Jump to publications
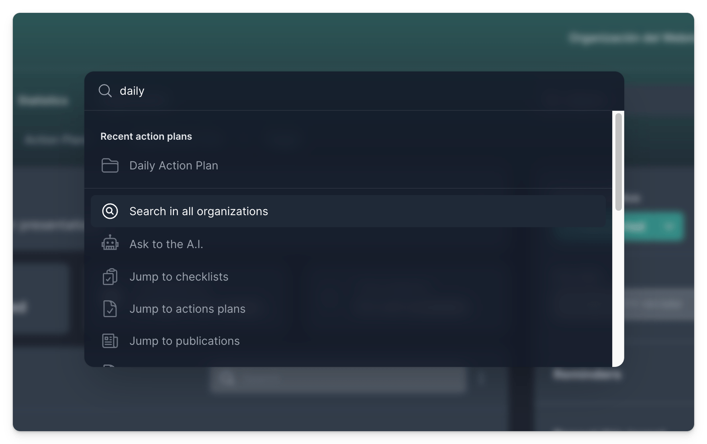The width and height of the screenshot is (707, 444). [x=184, y=341]
